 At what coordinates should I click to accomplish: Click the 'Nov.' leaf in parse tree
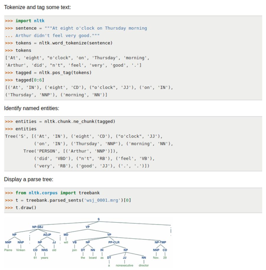[x=156, y=258]
